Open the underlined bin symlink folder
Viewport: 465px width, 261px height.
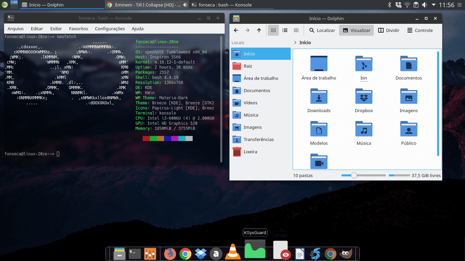point(364,64)
